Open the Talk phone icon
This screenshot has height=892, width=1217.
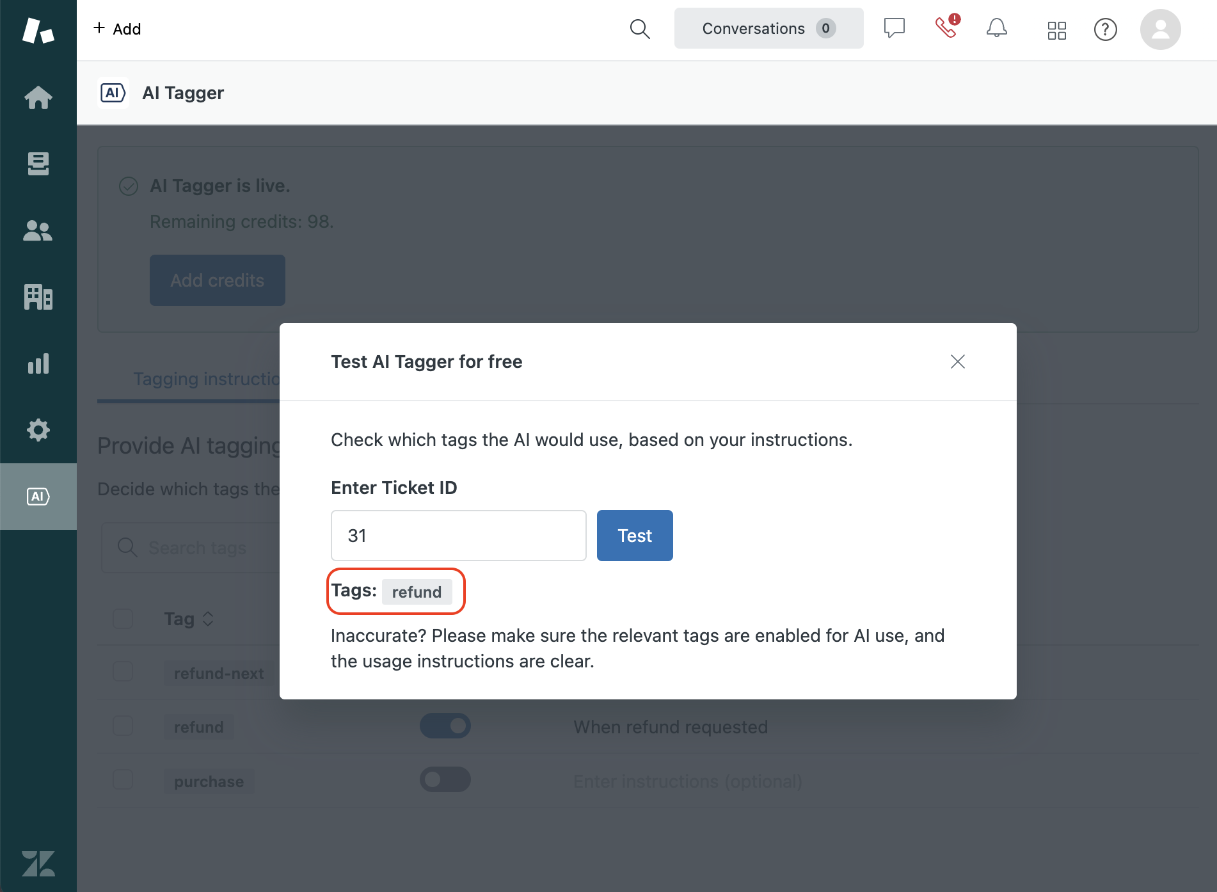[946, 28]
